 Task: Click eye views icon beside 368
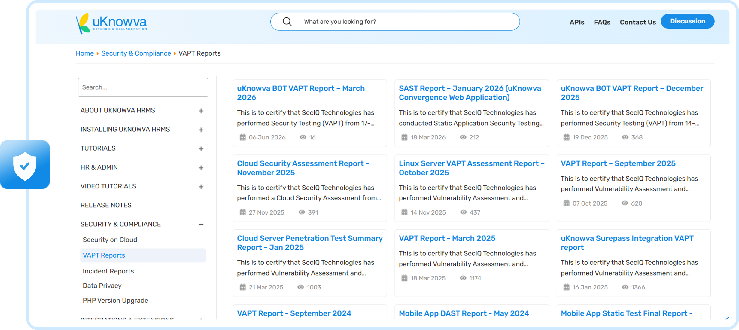[x=625, y=137]
